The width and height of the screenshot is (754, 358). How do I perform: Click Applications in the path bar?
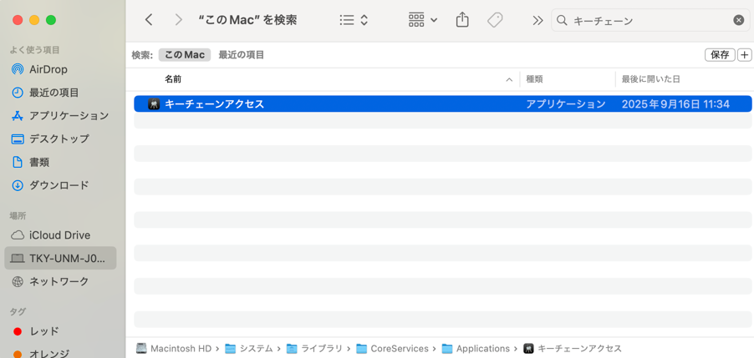[483, 348]
